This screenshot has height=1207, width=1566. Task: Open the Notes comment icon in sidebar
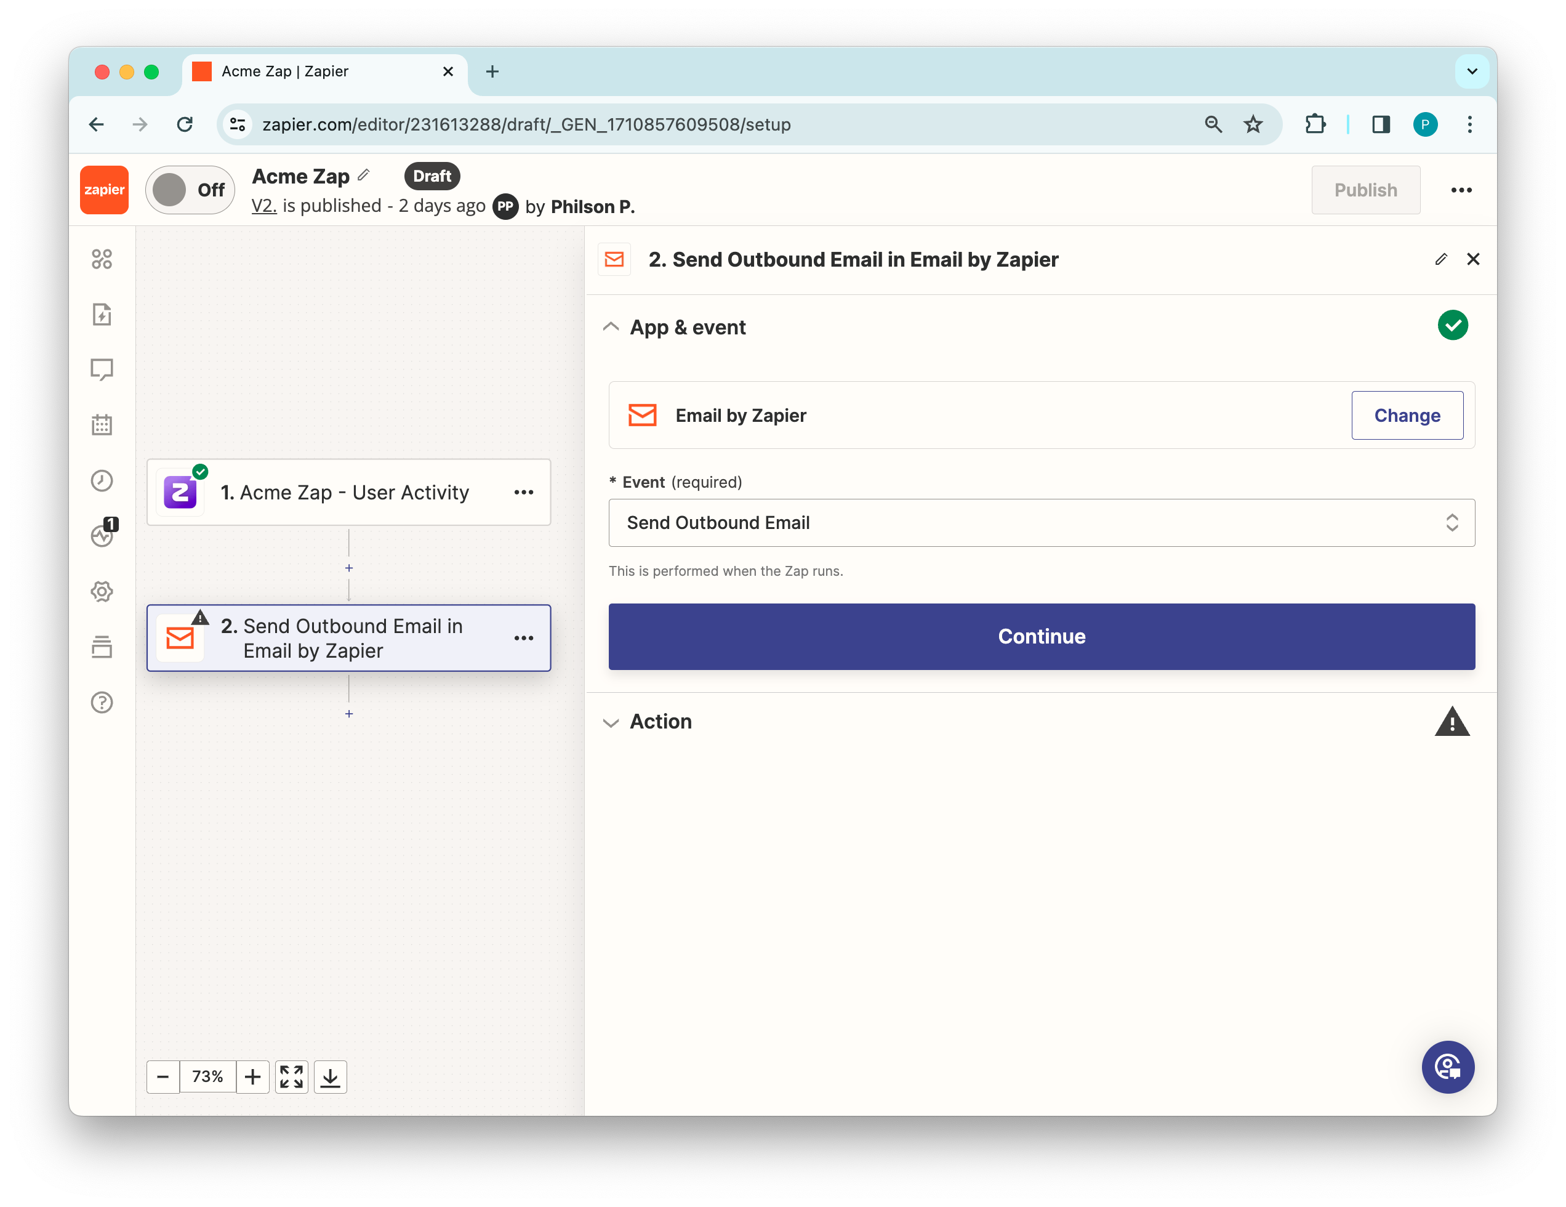pos(102,369)
